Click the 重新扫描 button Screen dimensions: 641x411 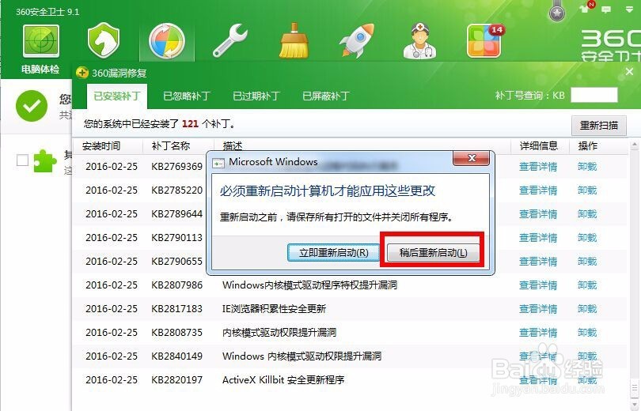pos(599,126)
